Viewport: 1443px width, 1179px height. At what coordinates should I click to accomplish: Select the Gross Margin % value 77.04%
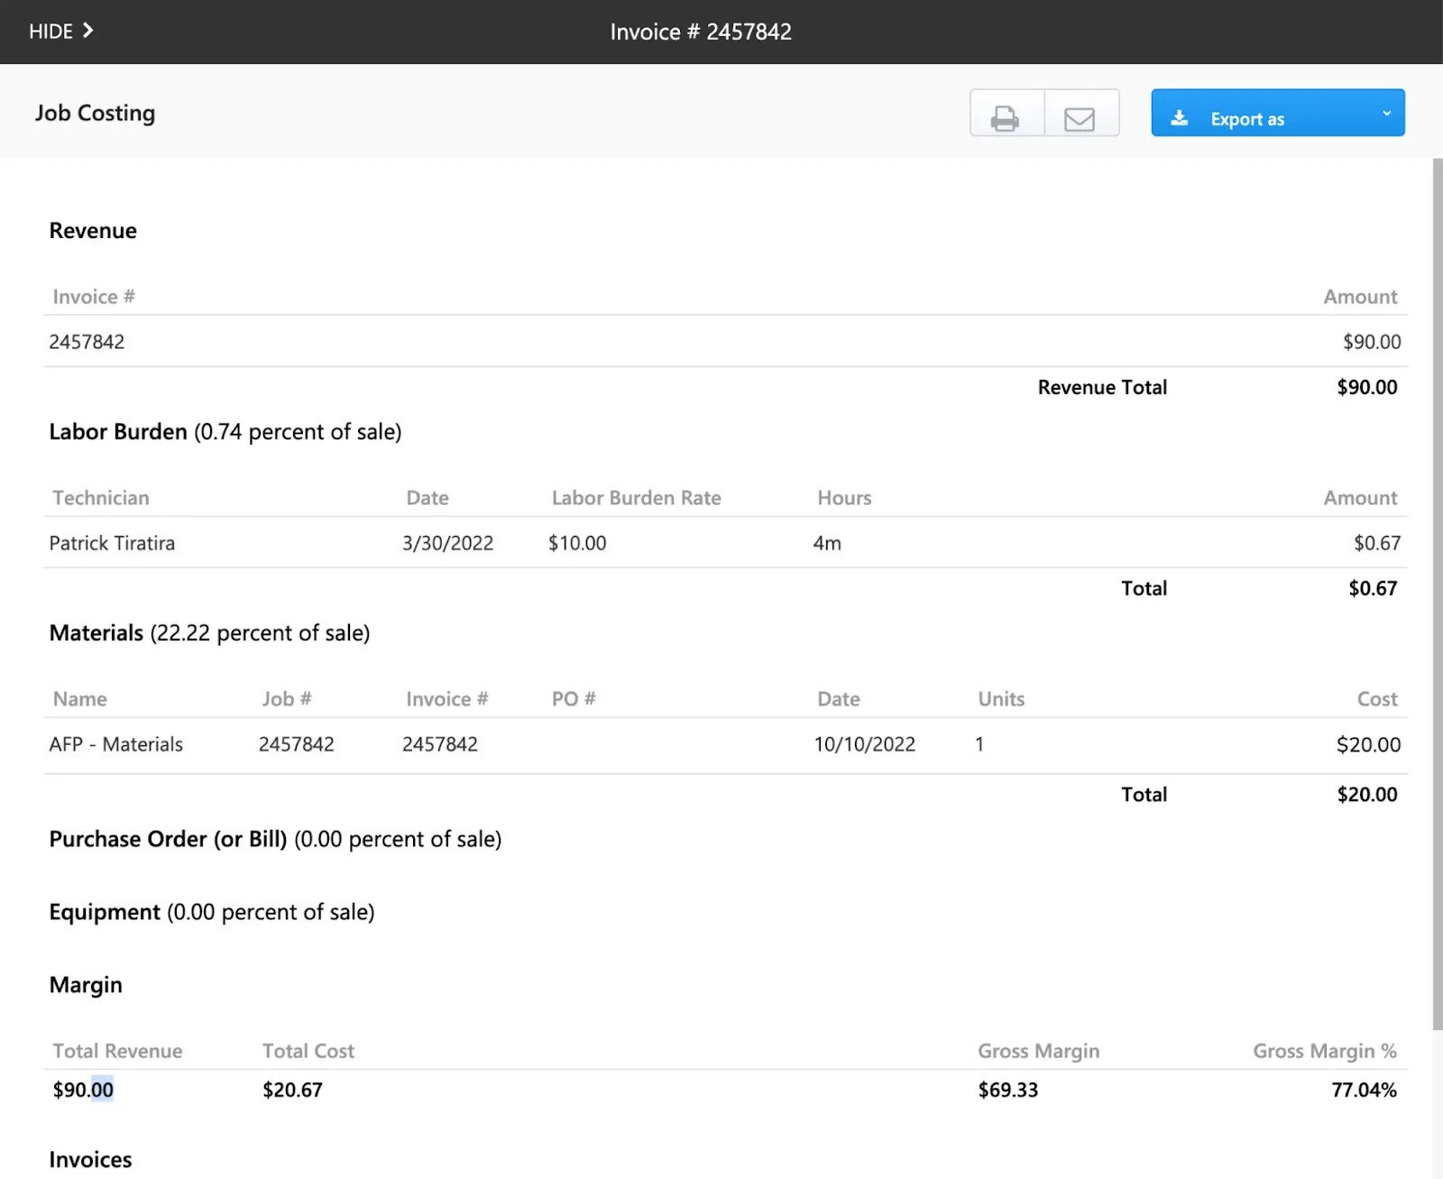(1362, 1090)
